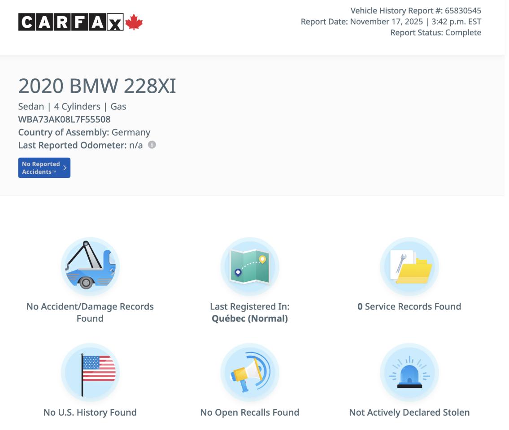
Task: Open the 0 Service Records Found section
Action: point(409,306)
